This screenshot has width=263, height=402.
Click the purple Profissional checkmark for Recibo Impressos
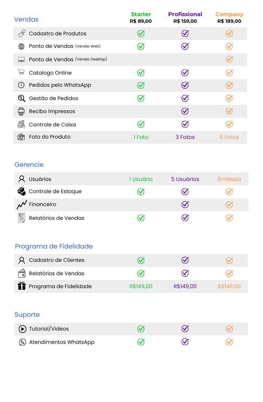185,111
